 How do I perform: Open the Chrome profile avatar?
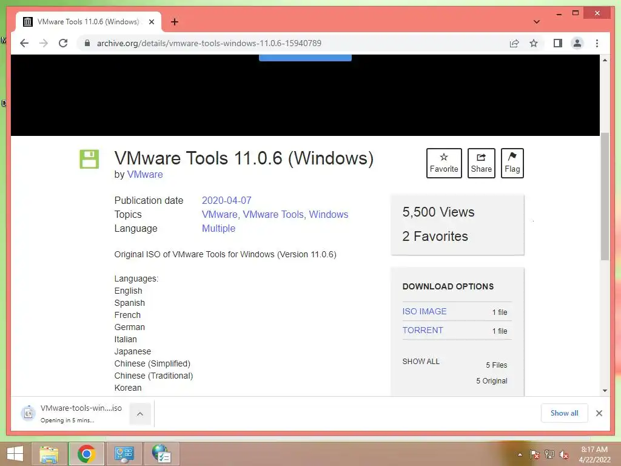coord(577,43)
